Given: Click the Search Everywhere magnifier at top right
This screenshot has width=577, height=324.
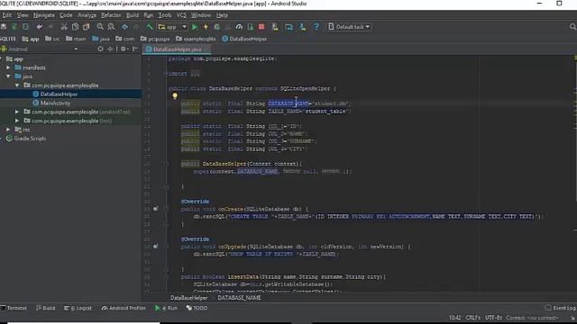Looking at the screenshot, I should (x=572, y=27).
